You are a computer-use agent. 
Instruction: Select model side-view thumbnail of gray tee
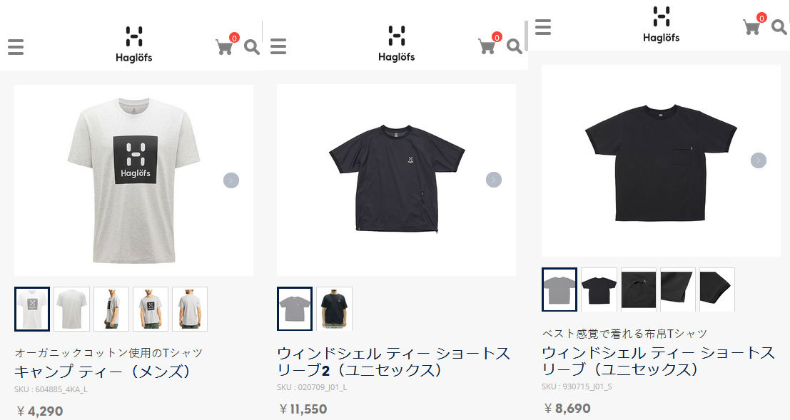111,309
